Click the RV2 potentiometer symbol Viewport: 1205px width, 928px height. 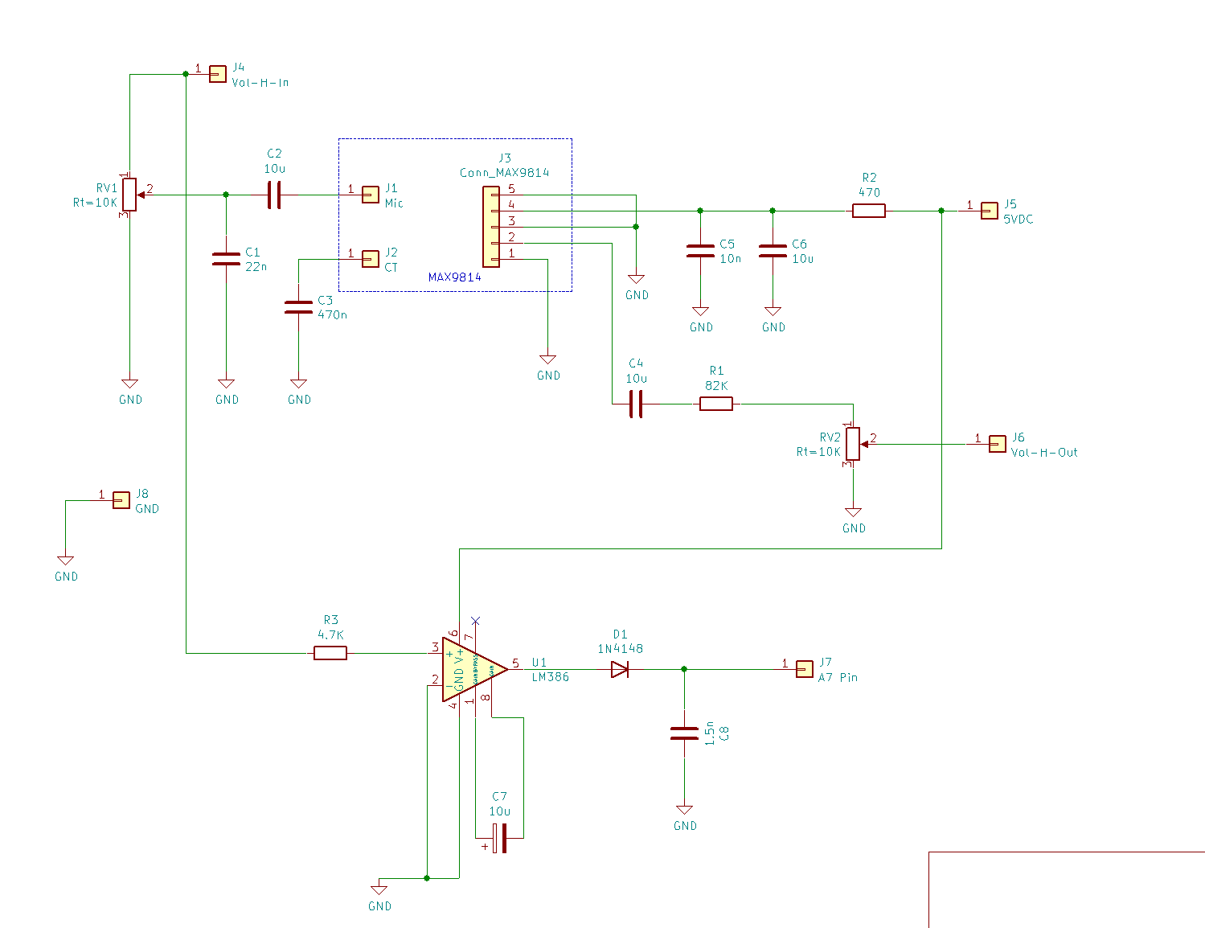click(853, 444)
